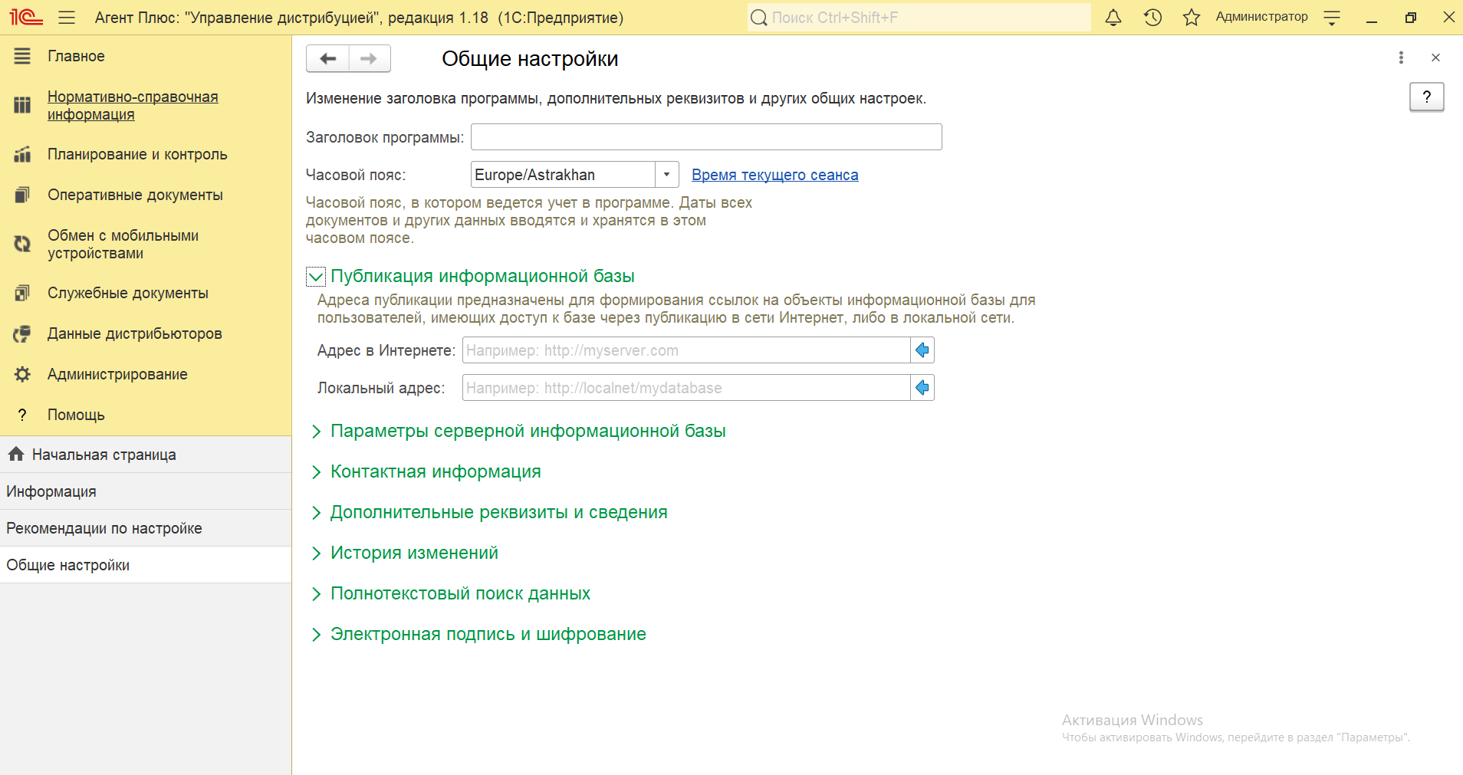Open the Часовой пояс dropdown arrow
This screenshot has height=775, width=1463.
(667, 175)
